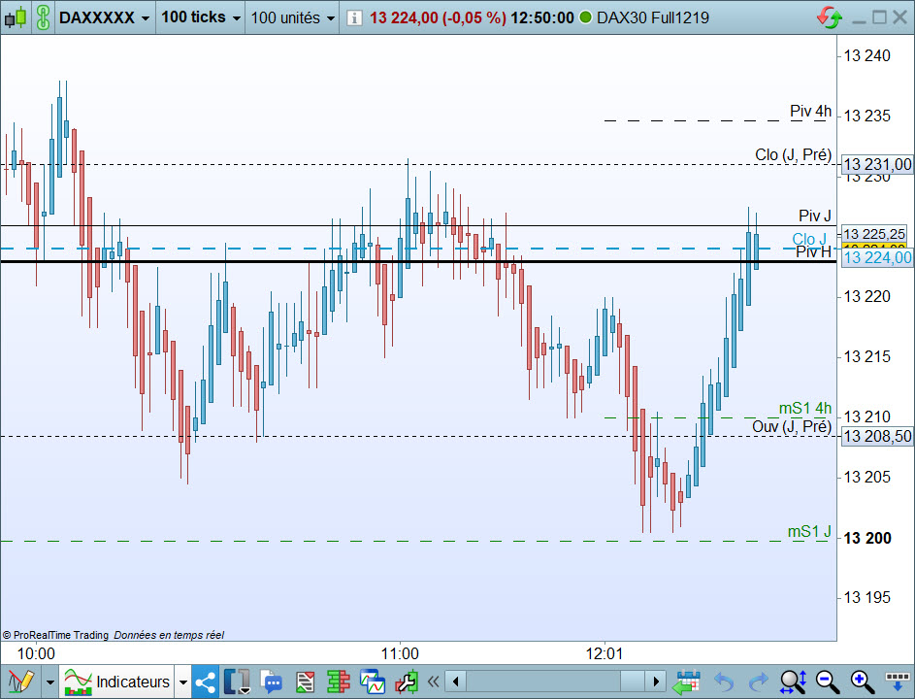915x699 pixels.
Task: Click the red-green refresh arrows icon
Action: click(x=830, y=17)
